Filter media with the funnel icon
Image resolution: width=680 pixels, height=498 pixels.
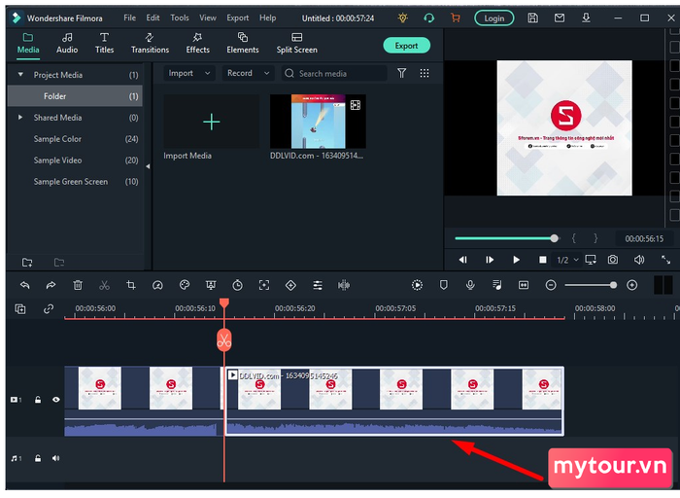point(401,73)
